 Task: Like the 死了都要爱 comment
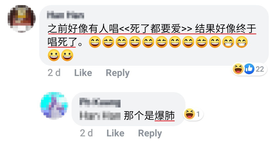coord(83,73)
